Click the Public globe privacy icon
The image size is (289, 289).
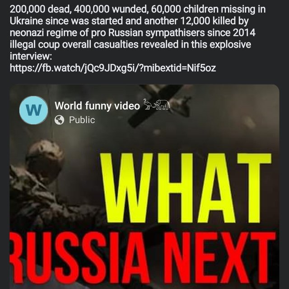[59, 120]
